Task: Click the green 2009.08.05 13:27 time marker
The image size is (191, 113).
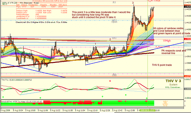Action: [147, 111]
